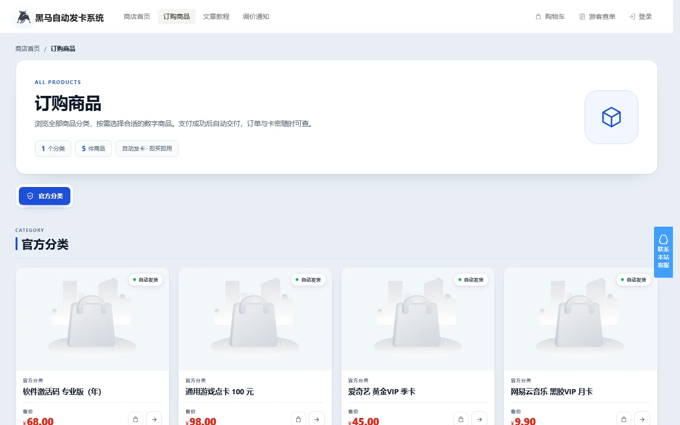Open the 购物车 shopping cart
This screenshot has width=680, height=425.
(550, 17)
